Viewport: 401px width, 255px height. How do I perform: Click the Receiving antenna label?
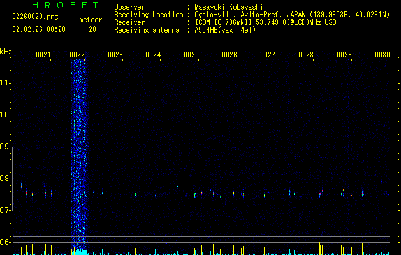coord(147,30)
